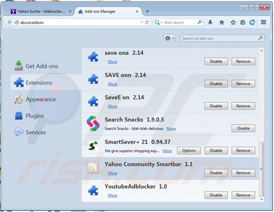Screen dimensions: 274x212
Task: Click magnifier in add-ons search field
Action: (x=260, y=38)
